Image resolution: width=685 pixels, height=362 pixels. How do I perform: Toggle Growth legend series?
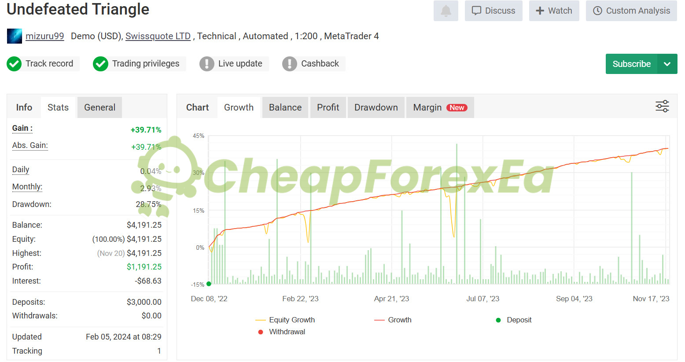[x=393, y=320]
